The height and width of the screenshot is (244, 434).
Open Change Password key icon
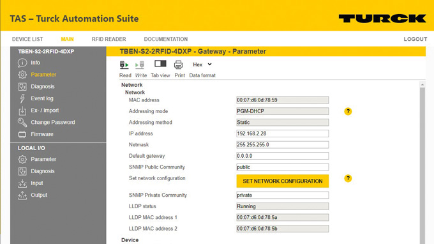(x=22, y=123)
